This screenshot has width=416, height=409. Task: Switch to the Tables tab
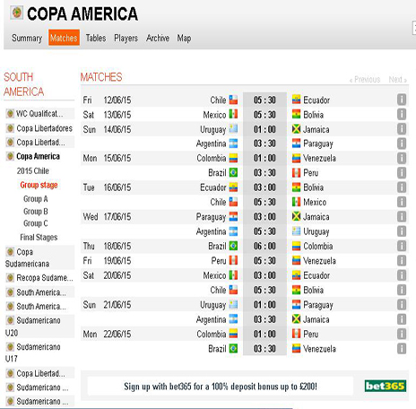(x=96, y=38)
